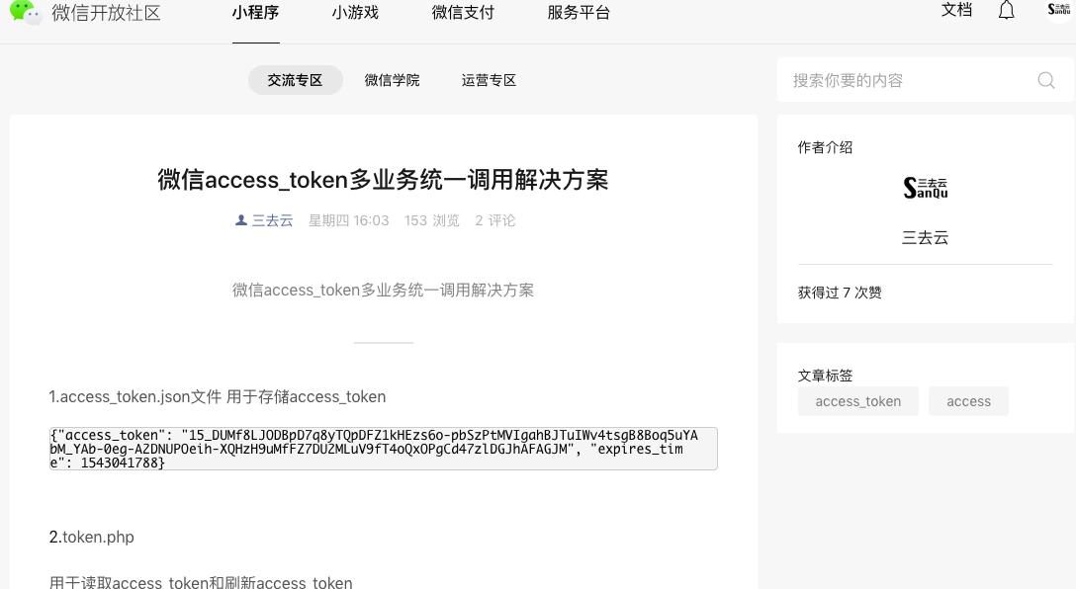Click the article title heading
Viewport: 1076px width, 589px height.
pyautogui.click(x=383, y=180)
